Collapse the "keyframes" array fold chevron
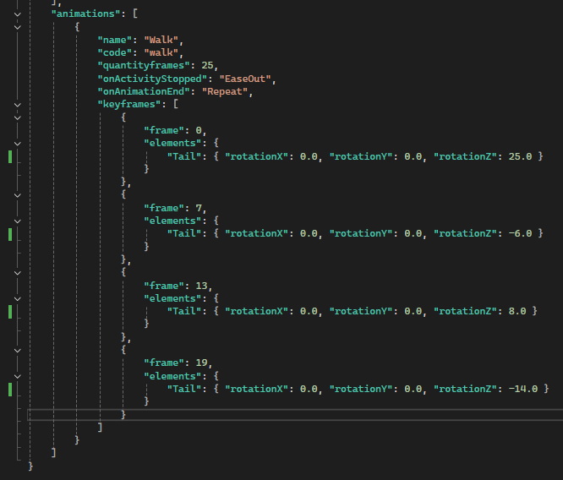 (16, 105)
